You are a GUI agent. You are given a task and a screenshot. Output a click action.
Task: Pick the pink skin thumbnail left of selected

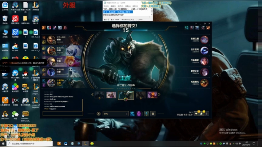pyautogui.click(x=111, y=95)
